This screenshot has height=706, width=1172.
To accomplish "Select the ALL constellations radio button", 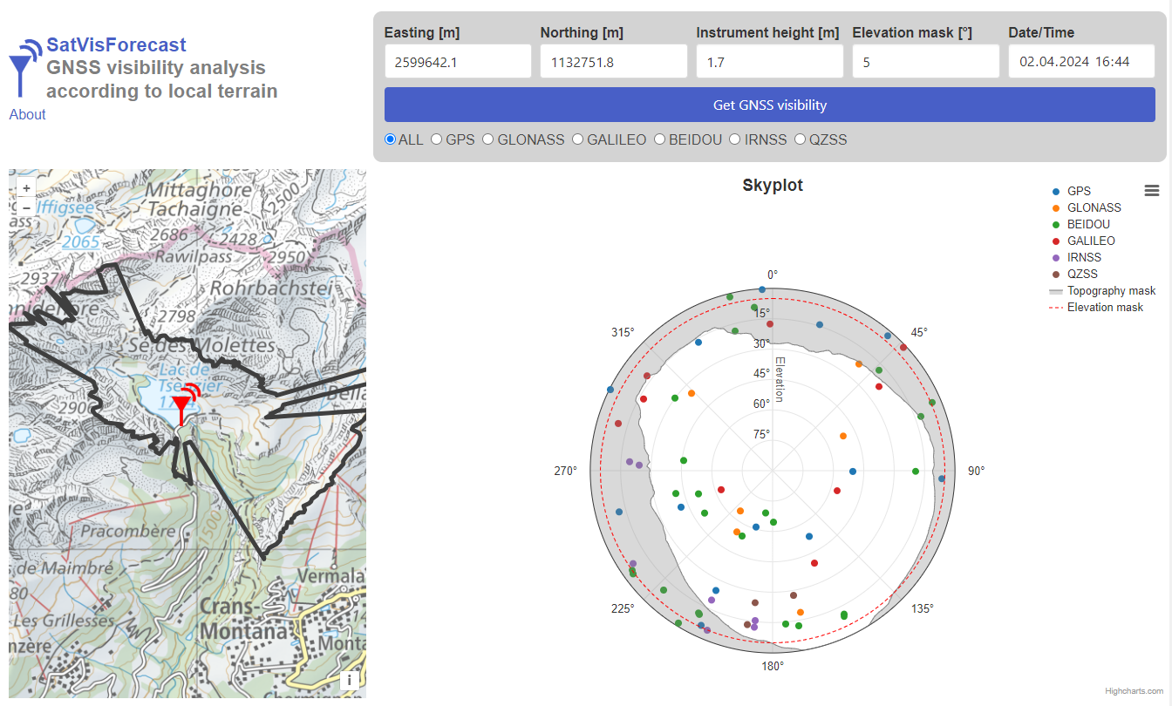I will click(391, 139).
